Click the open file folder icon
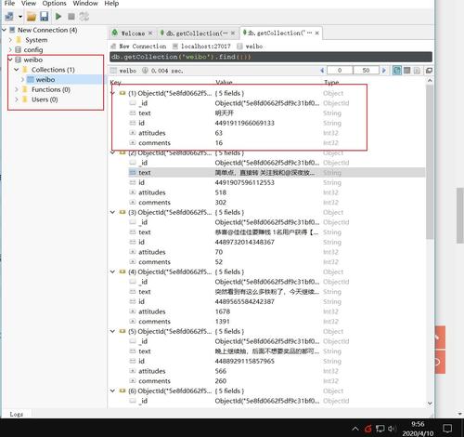464x437 pixels. [x=31, y=16]
